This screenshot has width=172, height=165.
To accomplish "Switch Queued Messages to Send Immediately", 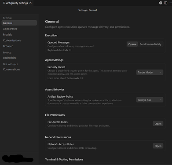I will pos(150,44).
